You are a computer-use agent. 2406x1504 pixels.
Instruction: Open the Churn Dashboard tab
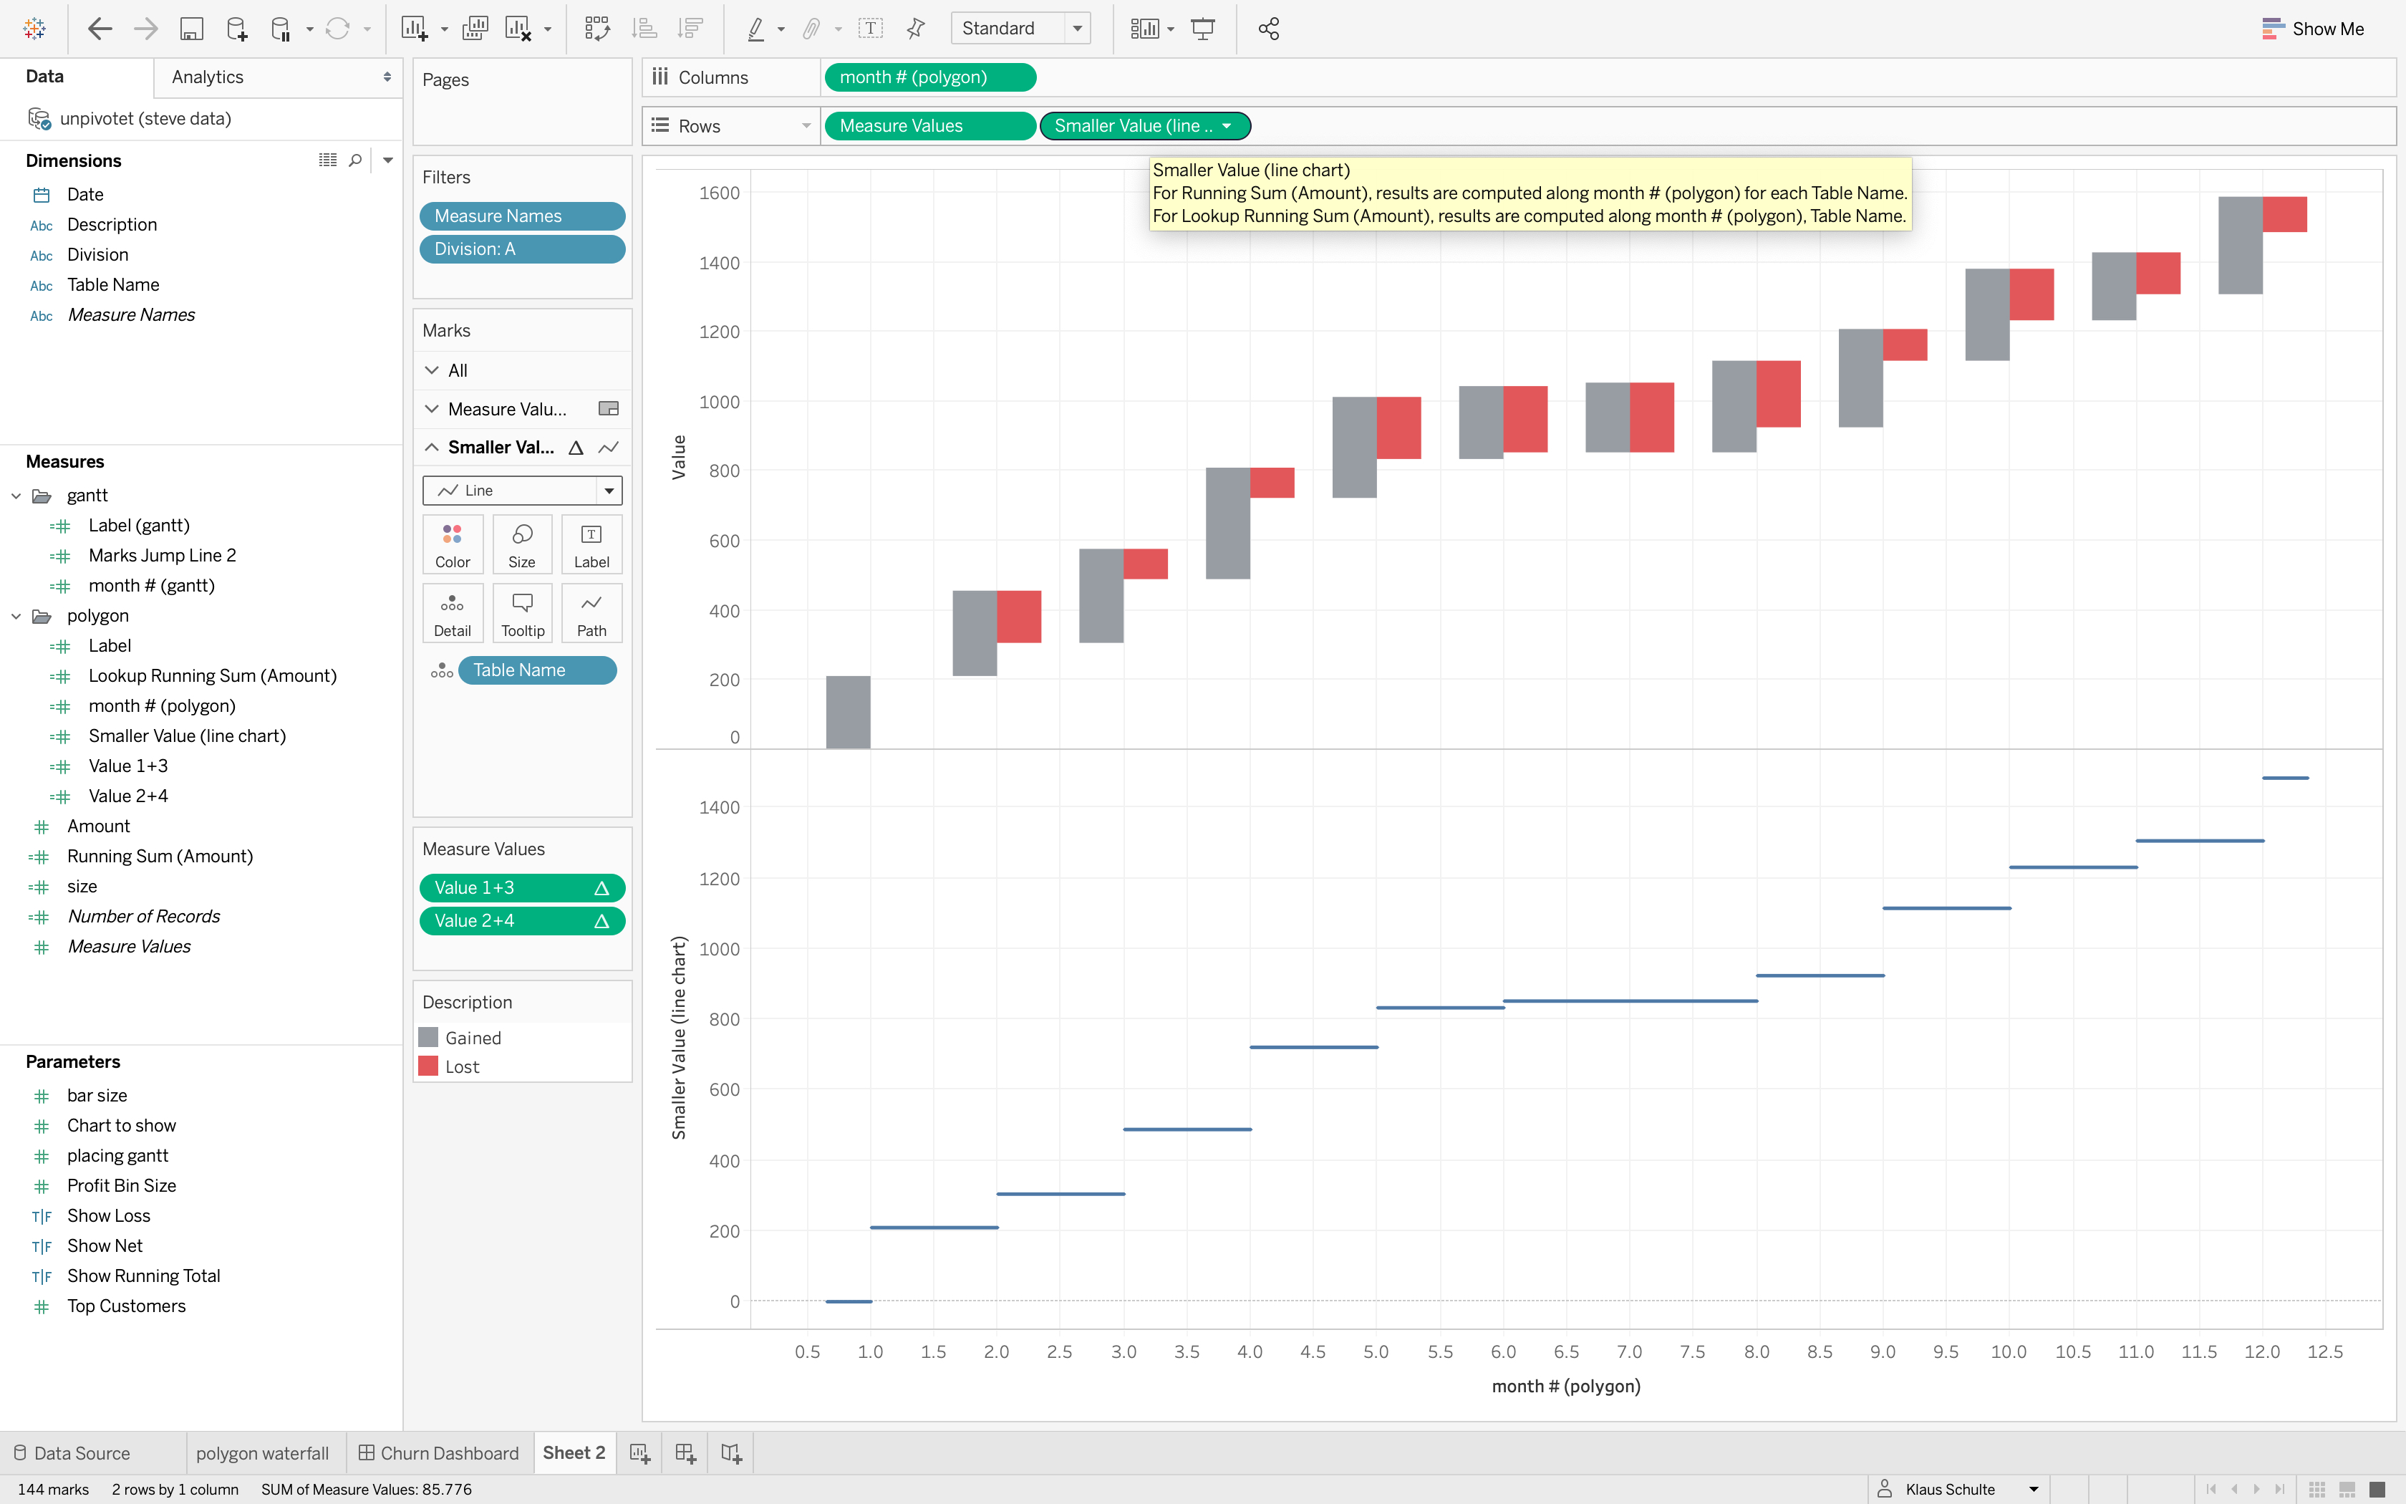click(438, 1453)
